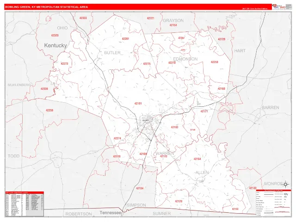
Task: Select ZIP code 42134 label
Action: pos(140,188)
